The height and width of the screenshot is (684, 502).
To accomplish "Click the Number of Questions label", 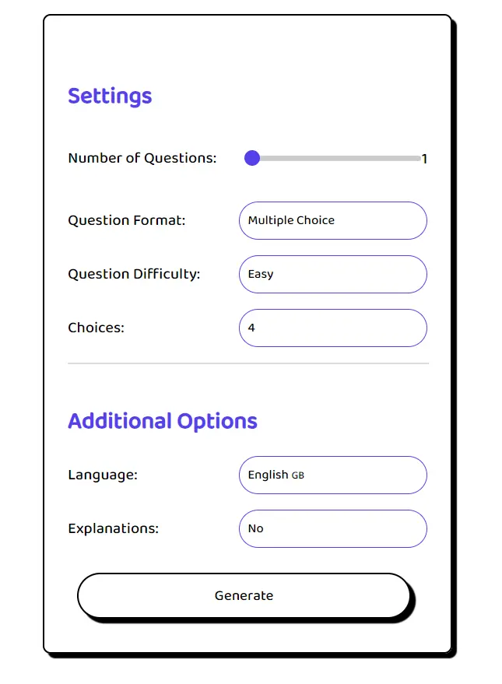I will click(x=141, y=158).
